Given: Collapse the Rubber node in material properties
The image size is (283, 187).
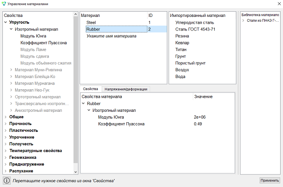Looking at the screenshot, I should coord(83,103).
